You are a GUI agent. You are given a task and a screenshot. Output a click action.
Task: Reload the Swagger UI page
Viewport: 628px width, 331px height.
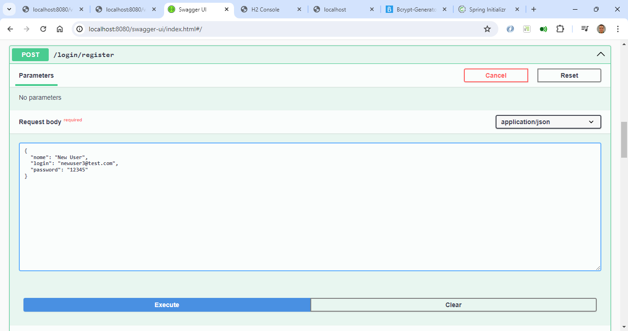coord(43,29)
